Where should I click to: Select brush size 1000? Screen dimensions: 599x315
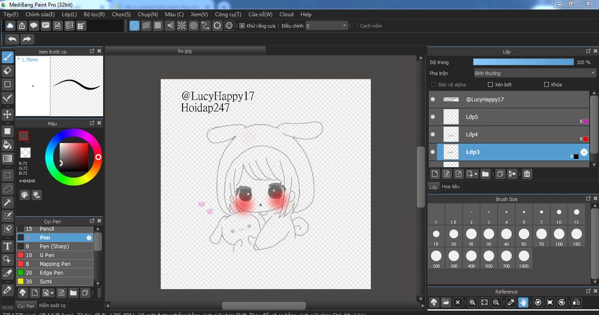tap(524, 258)
